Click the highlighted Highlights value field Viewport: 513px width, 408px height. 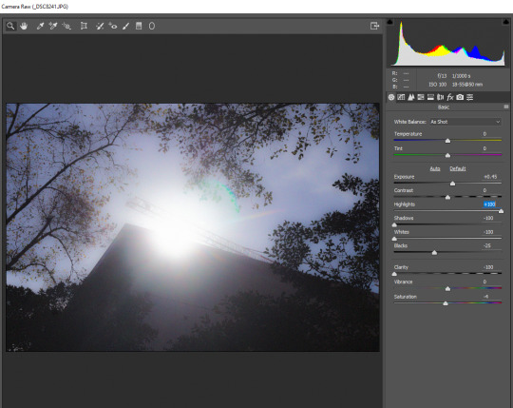(x=490, y=204)
